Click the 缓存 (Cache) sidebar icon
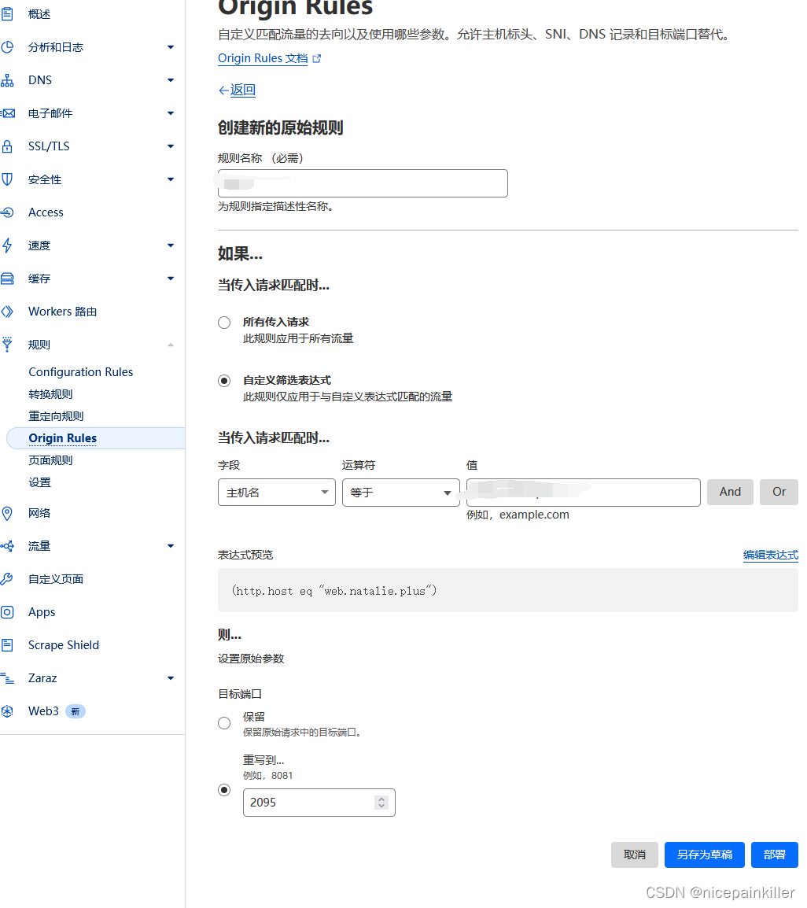 point(9,278)
